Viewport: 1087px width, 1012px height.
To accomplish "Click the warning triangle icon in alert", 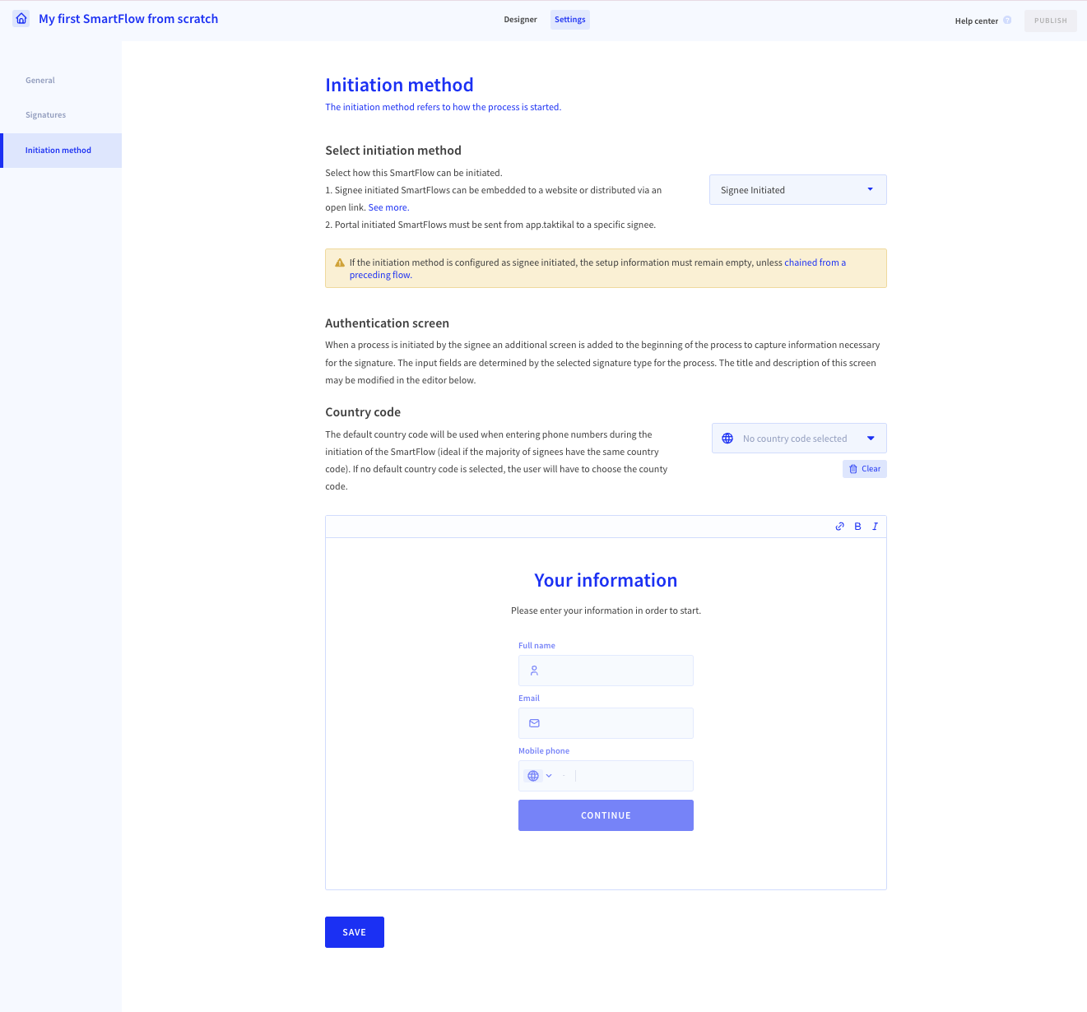I will 340,262.
